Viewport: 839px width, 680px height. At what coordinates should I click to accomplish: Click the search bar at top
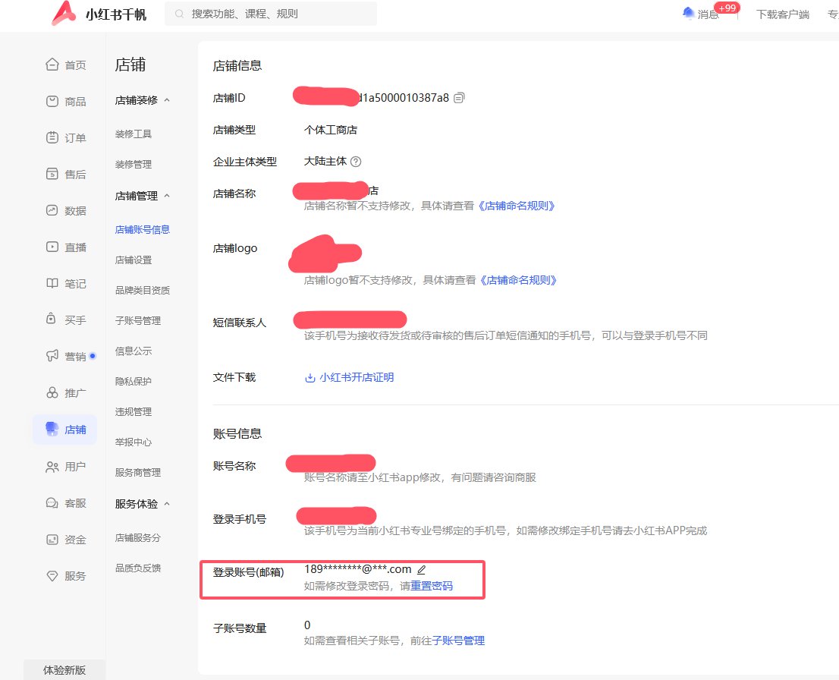click(270, 14)
